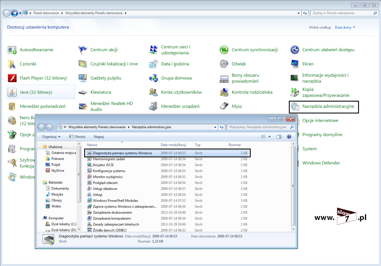Go forward in the Control Panel window
This screenshot has height=266, width=381.
pos(15,13)
